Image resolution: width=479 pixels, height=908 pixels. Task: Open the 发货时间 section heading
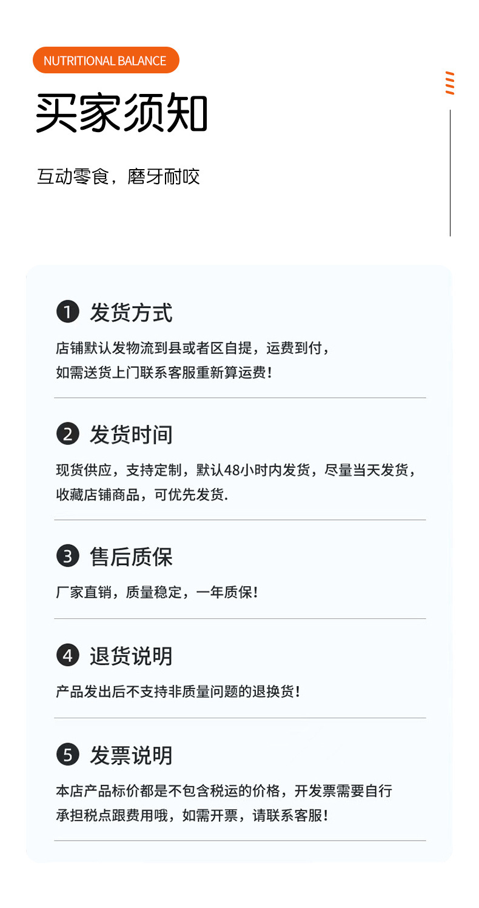point(131,434)
